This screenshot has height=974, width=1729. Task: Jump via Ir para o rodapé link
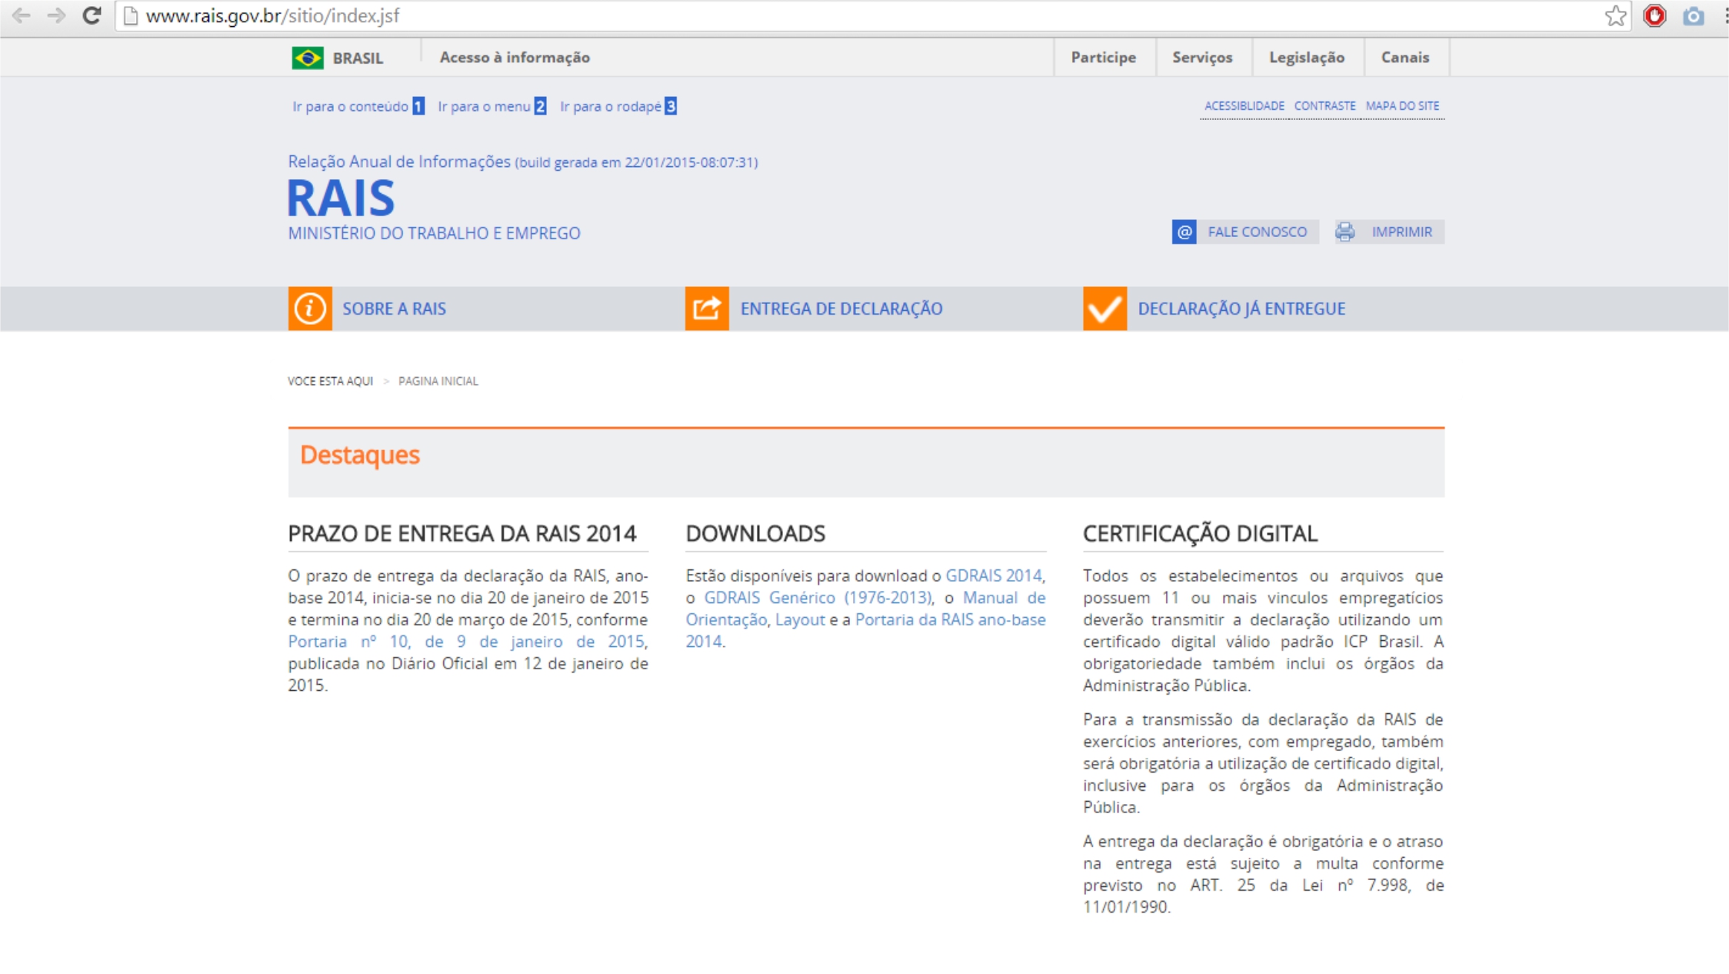(x=618, y=106)
